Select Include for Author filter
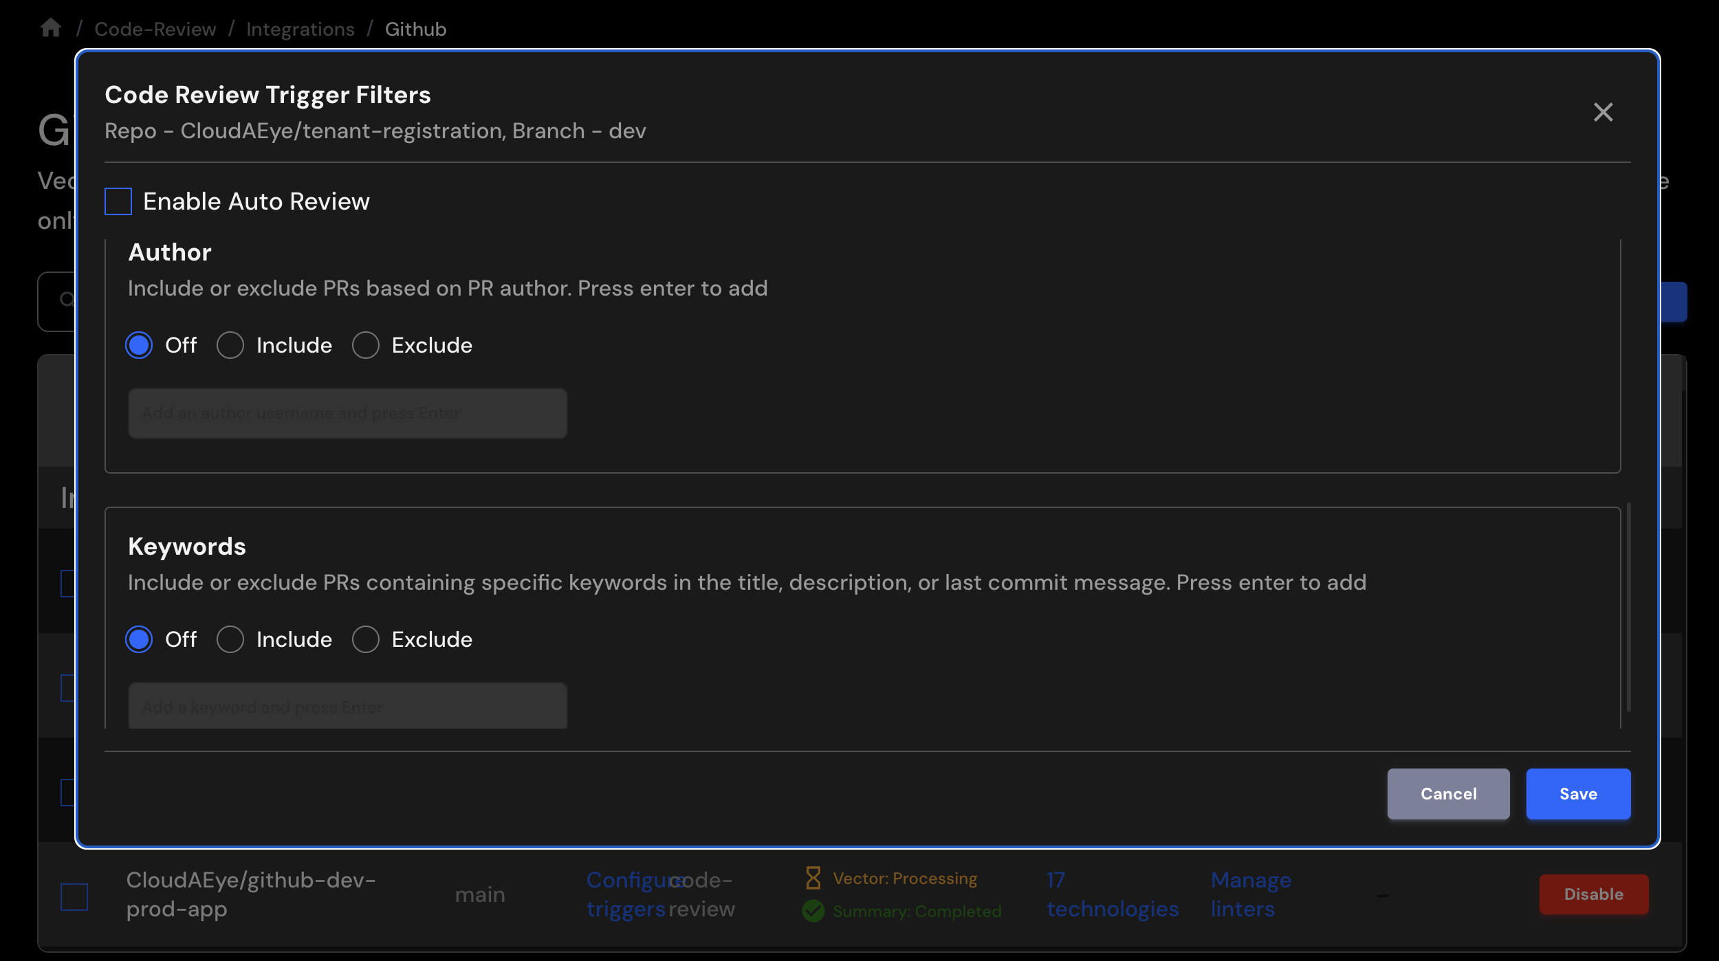Image resolution: width=1719 pixels, height=961 pixels. (230, 345)
